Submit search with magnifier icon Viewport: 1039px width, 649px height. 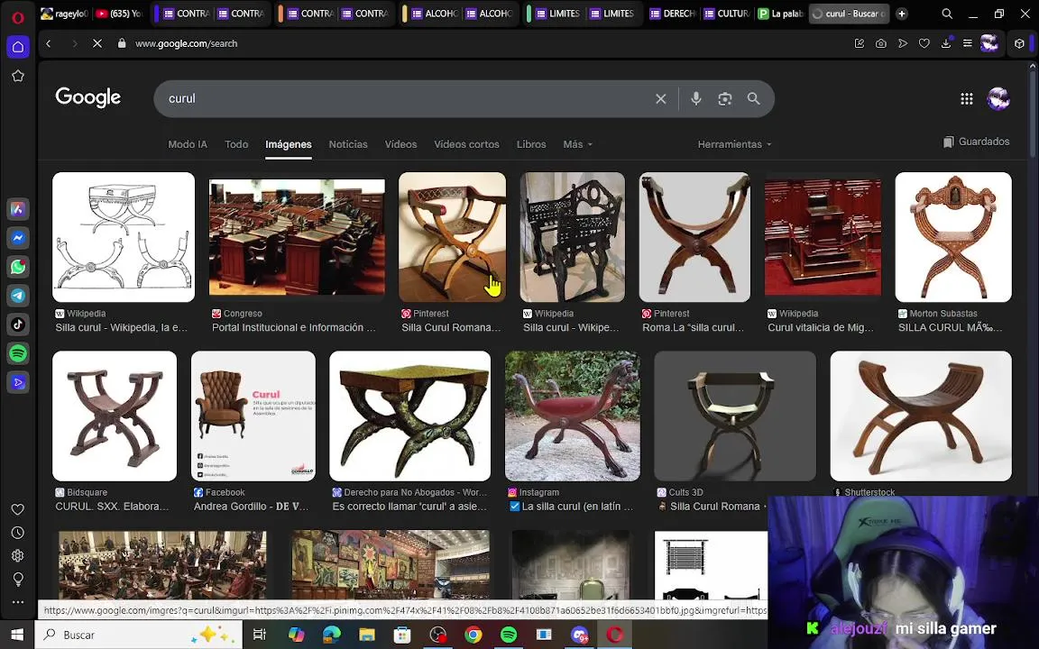tap(753, 98)
